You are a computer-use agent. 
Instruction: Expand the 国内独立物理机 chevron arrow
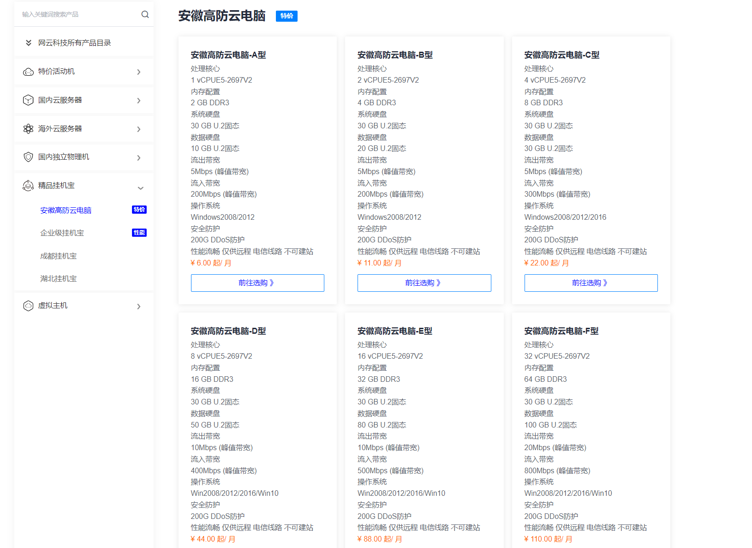[x=139, y=158]
